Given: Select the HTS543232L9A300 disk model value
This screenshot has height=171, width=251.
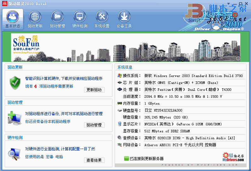Looking at the screenshot, I should click(163, 110).
